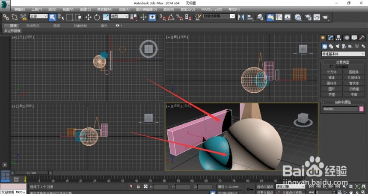Image resolution: width=368 pixels, height=194 pixels.
Task: Click Render Production teapot icon
Action: tap(326, 17)
